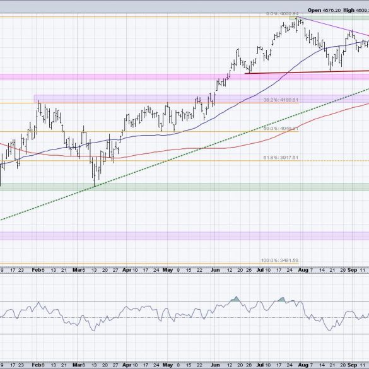Click the Apr label on price chart axis
369x369 pixels.
(x=127, y=270)
